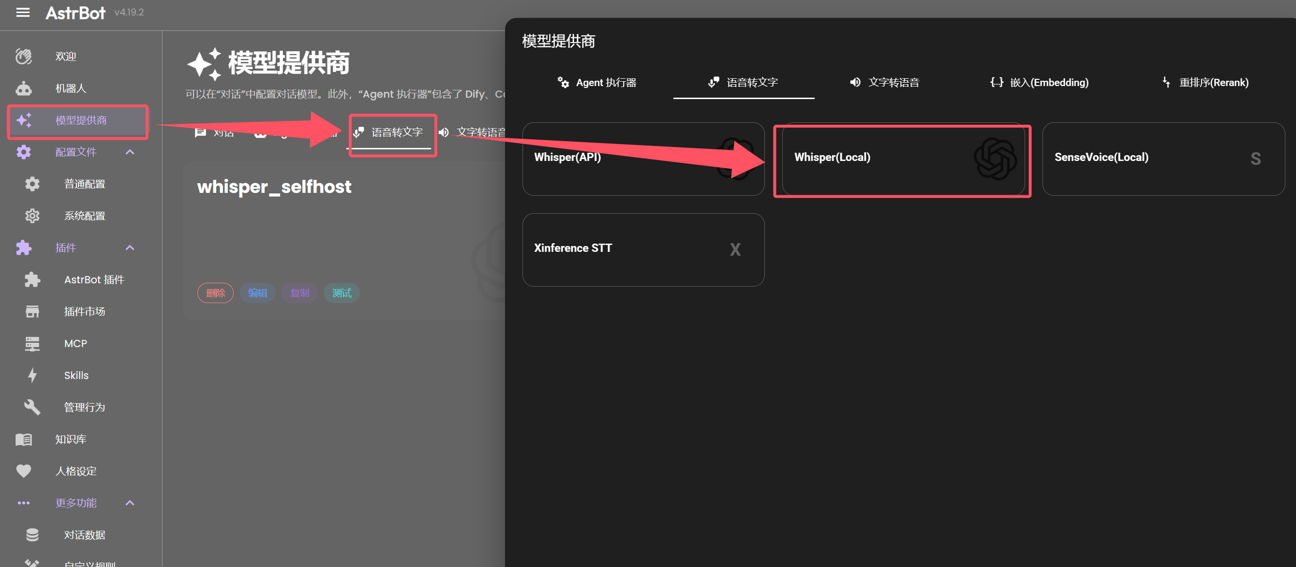1296x567 pixels.
Task: Select Agent 执行器 tab in dialog
Action: click(596, 83)
